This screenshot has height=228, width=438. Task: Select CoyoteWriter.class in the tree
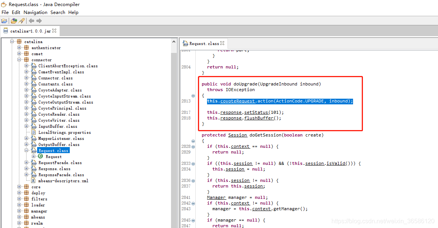[x=59, y=120]
